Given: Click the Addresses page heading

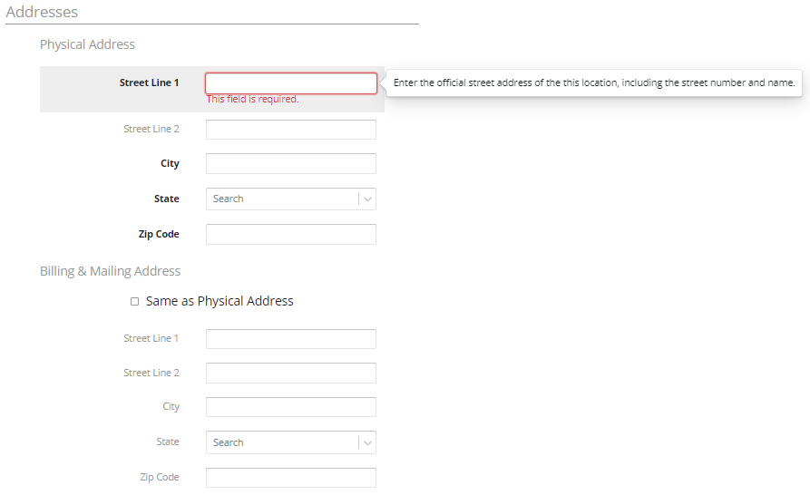Looking at the screenshot, I should point(42,12).
